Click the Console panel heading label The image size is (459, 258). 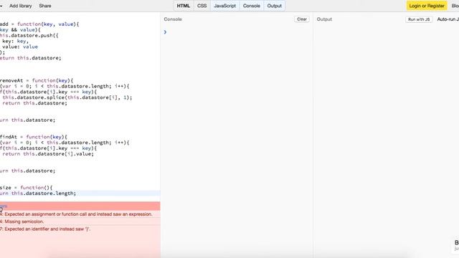pos(173,19)
